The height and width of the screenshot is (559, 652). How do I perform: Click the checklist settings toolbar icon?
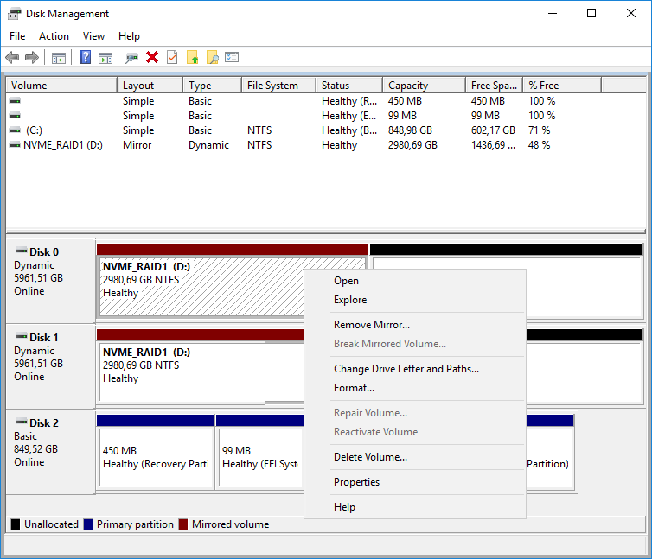[x=232, y=57]
